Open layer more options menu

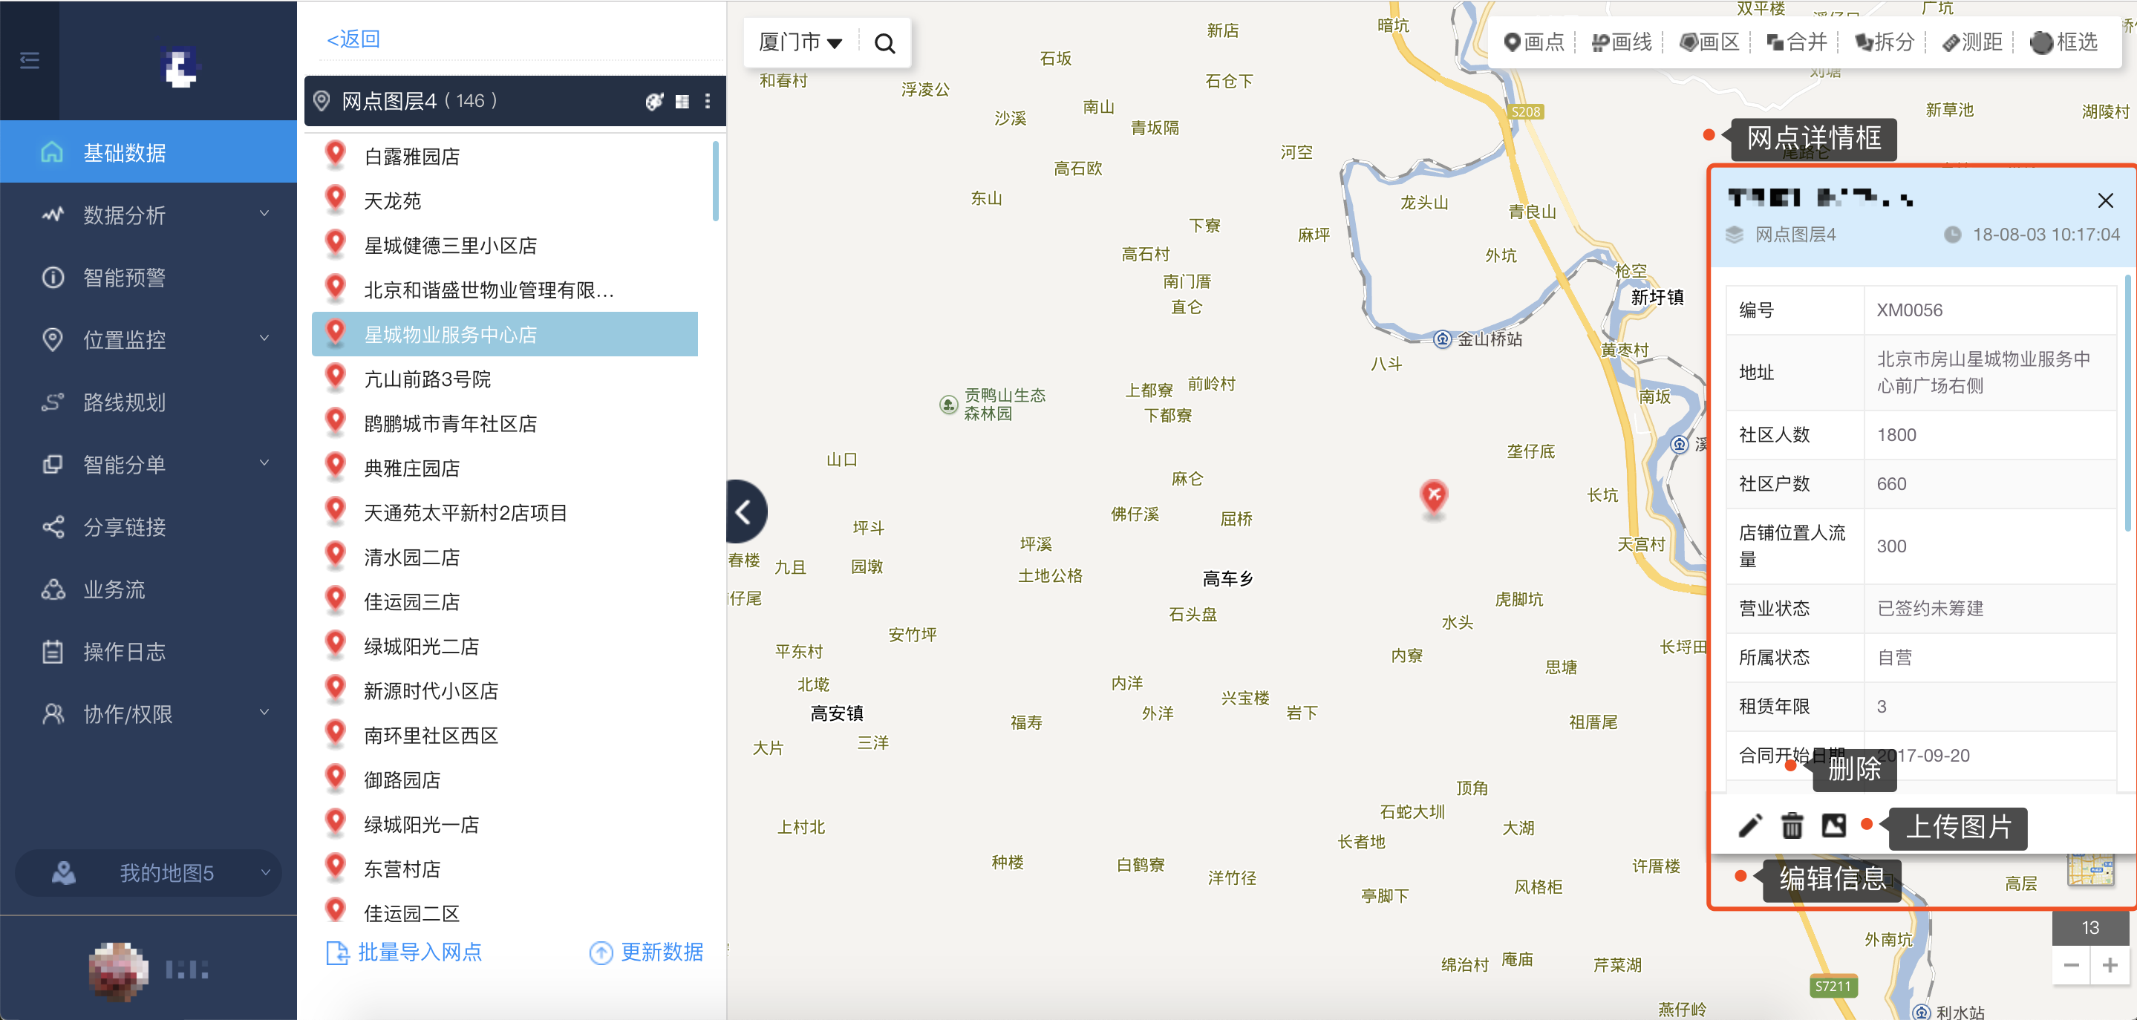[x=708, y=101]
